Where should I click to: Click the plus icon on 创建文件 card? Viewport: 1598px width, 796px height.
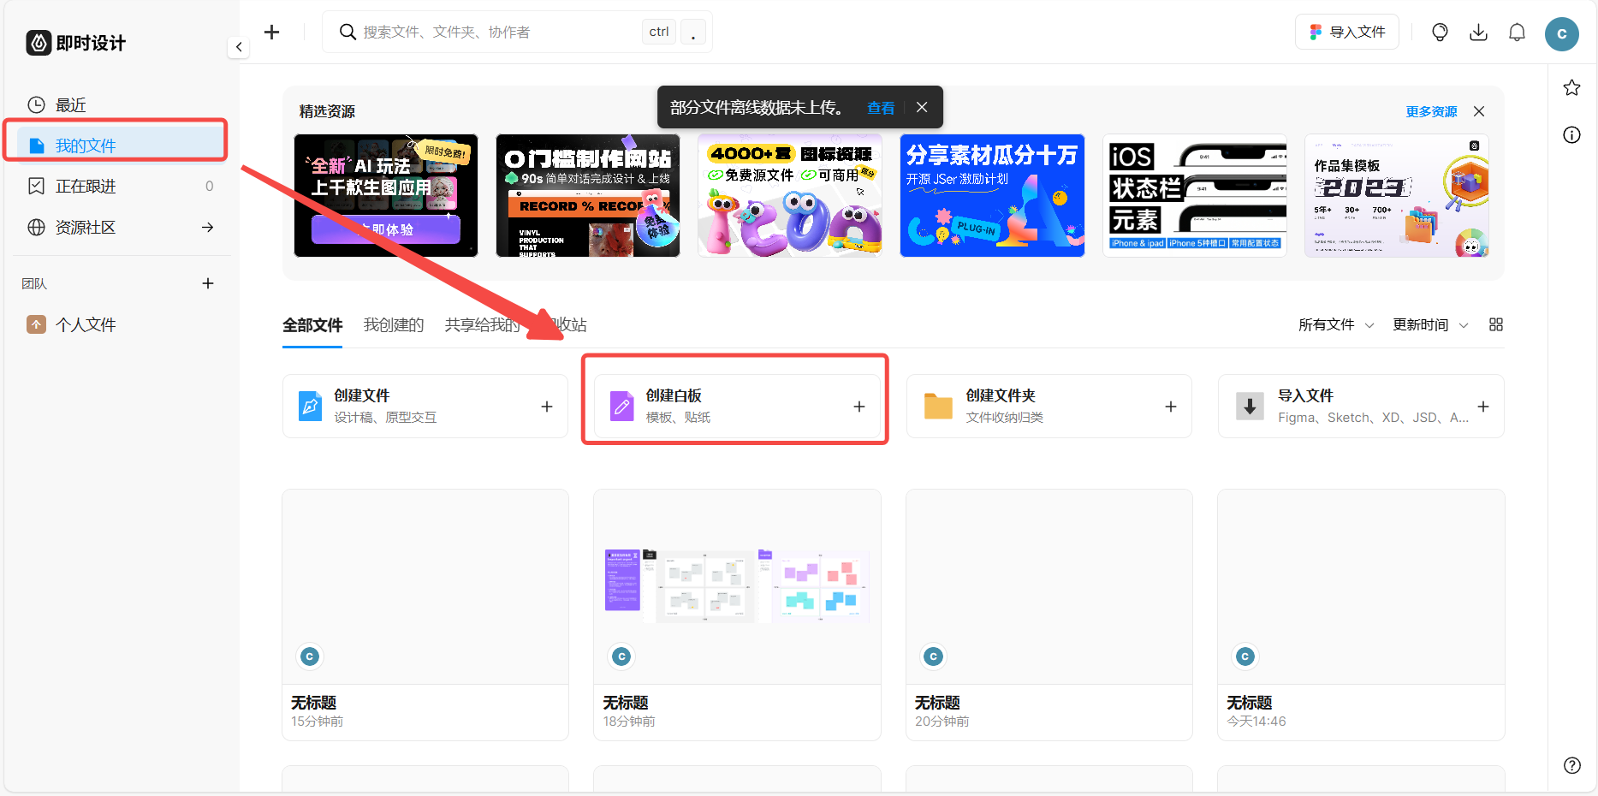pos(547,407)
